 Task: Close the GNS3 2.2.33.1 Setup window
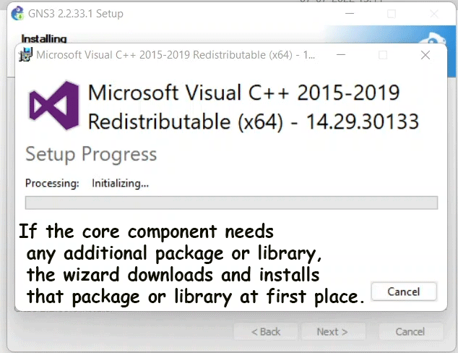434,14
